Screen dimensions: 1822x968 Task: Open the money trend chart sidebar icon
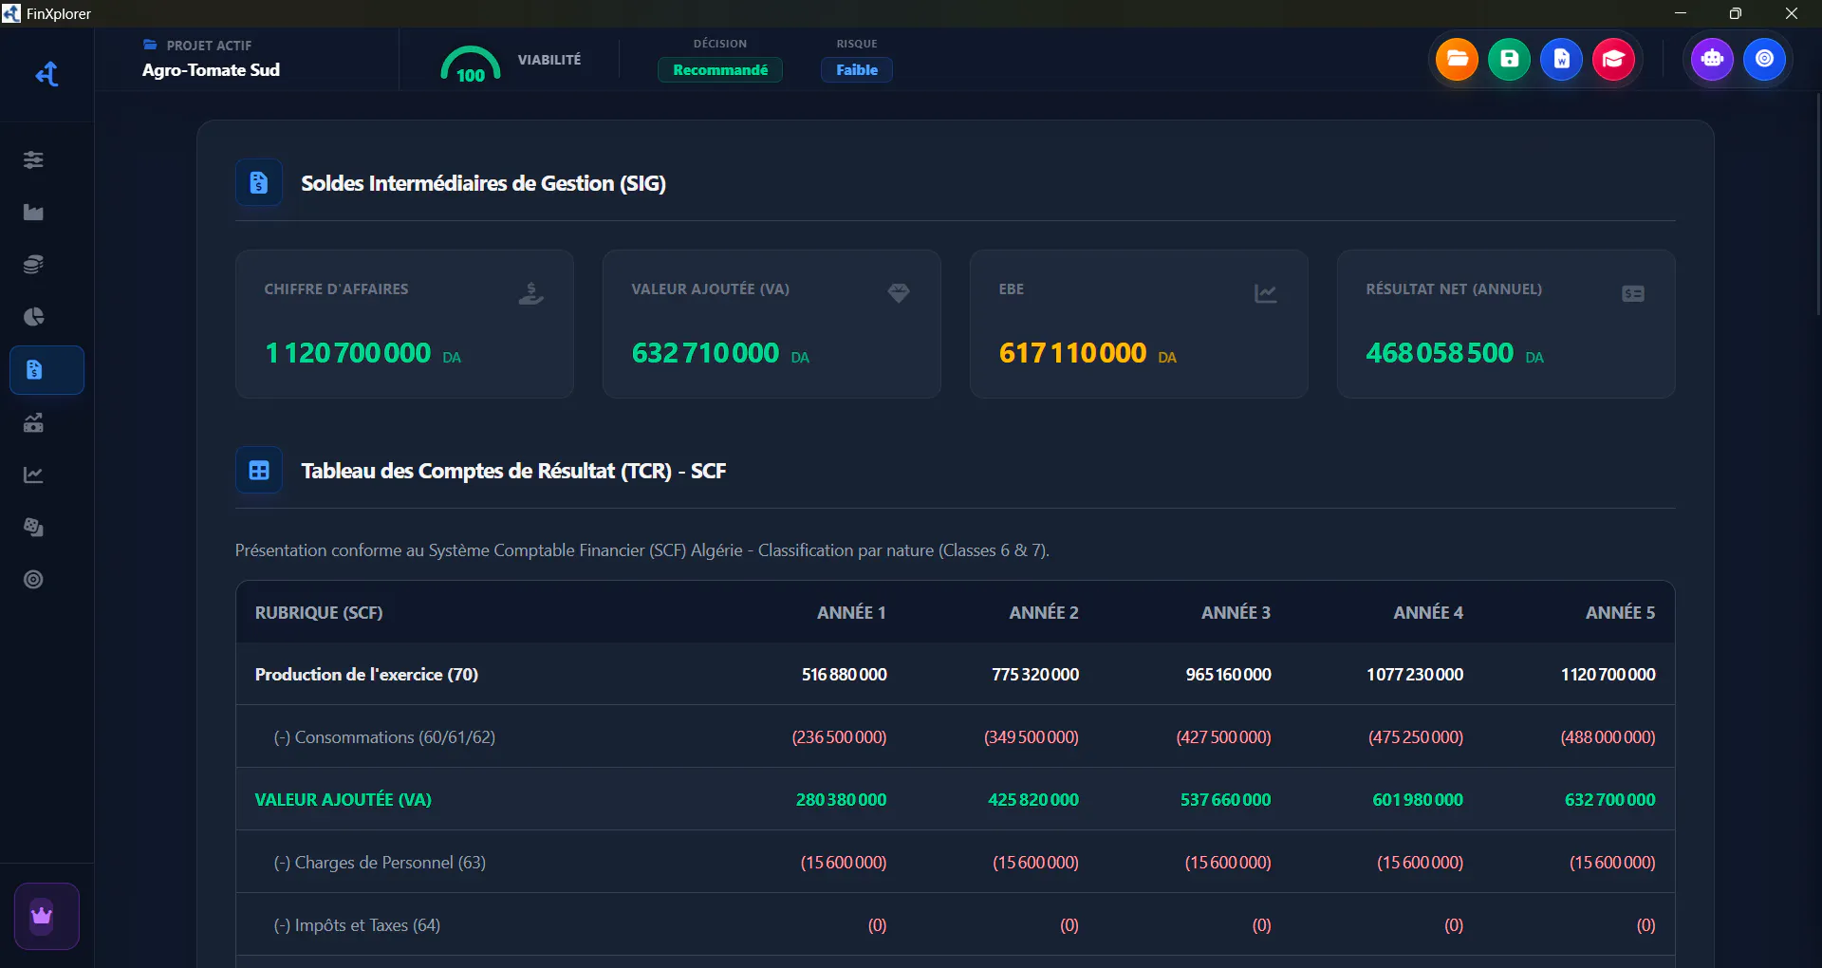click(33, 422)
